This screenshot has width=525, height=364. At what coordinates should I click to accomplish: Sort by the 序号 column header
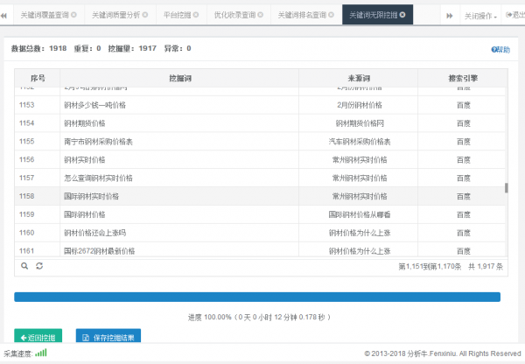click(36, 78)
